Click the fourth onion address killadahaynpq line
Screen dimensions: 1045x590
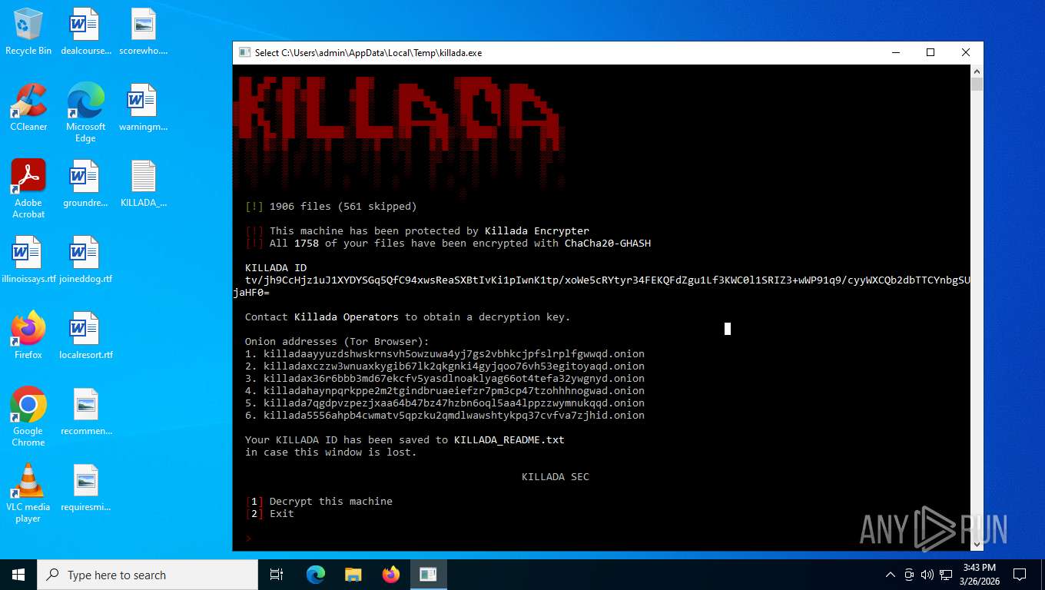445,390
